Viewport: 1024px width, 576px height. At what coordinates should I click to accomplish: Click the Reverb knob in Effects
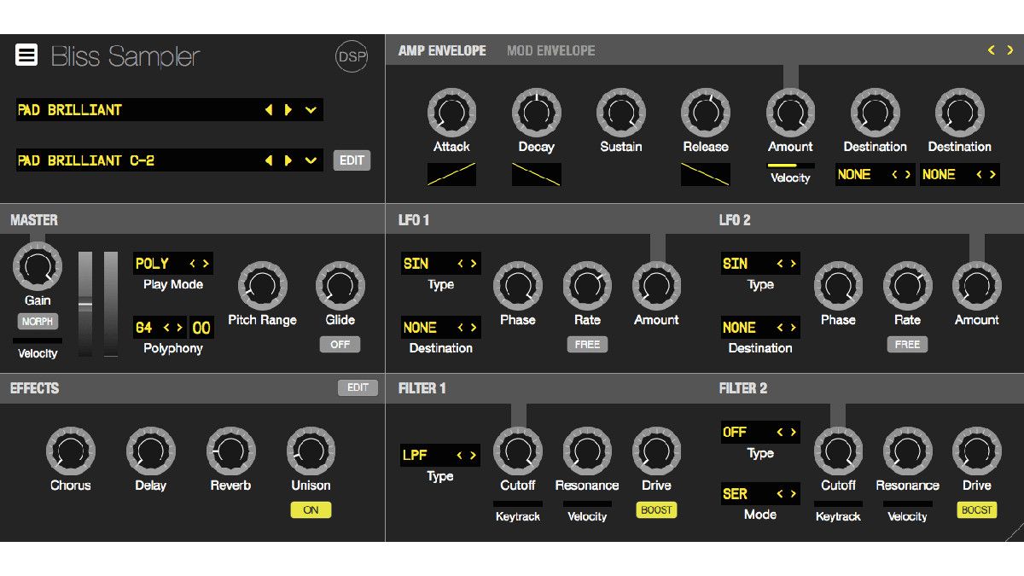[x=230, y=452]
